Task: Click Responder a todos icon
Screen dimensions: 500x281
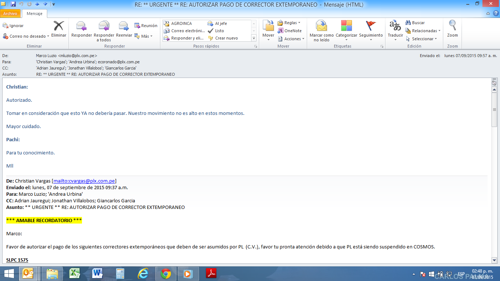Action: (104, 26)
